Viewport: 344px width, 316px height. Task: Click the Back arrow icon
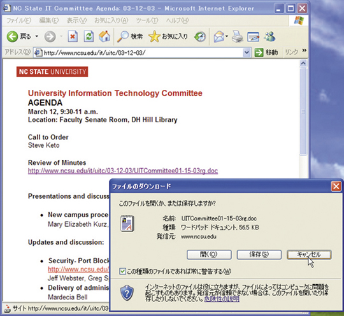pyautogui.click(x=12, y=36)
